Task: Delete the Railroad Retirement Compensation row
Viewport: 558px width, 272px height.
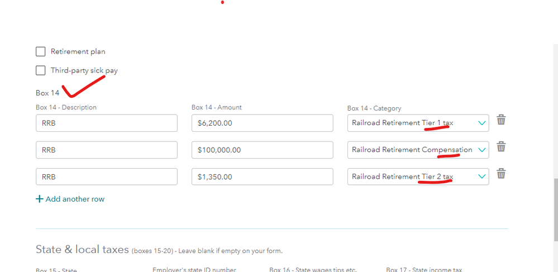Action: pos(502,147)
